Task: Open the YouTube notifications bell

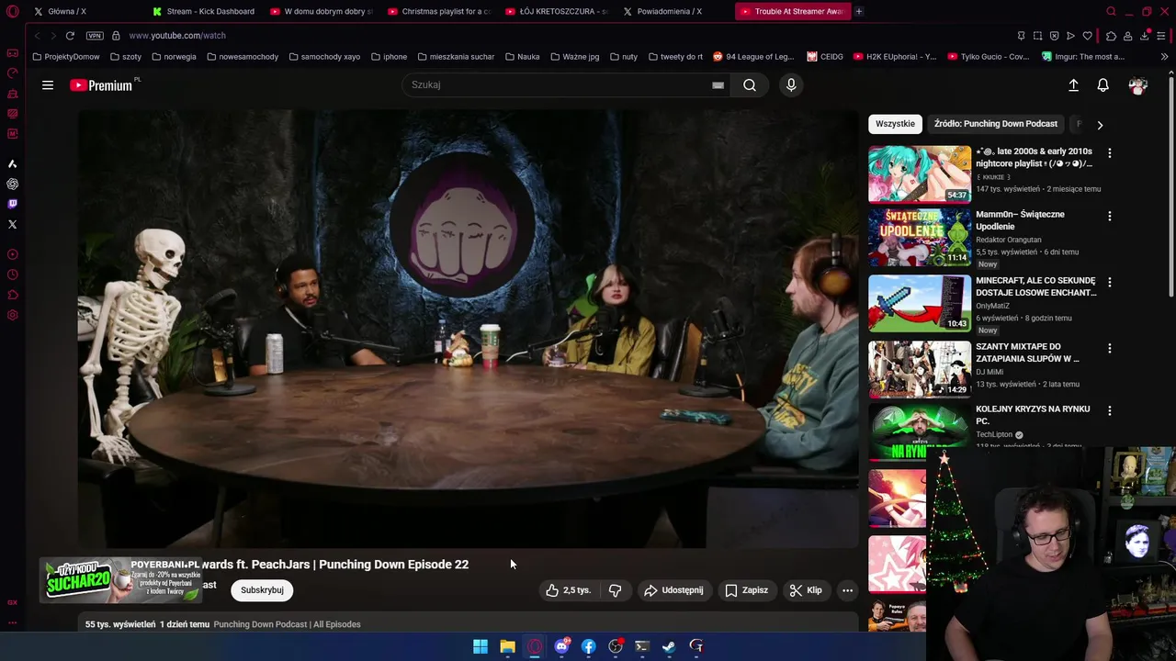Action: point(1102,85)
